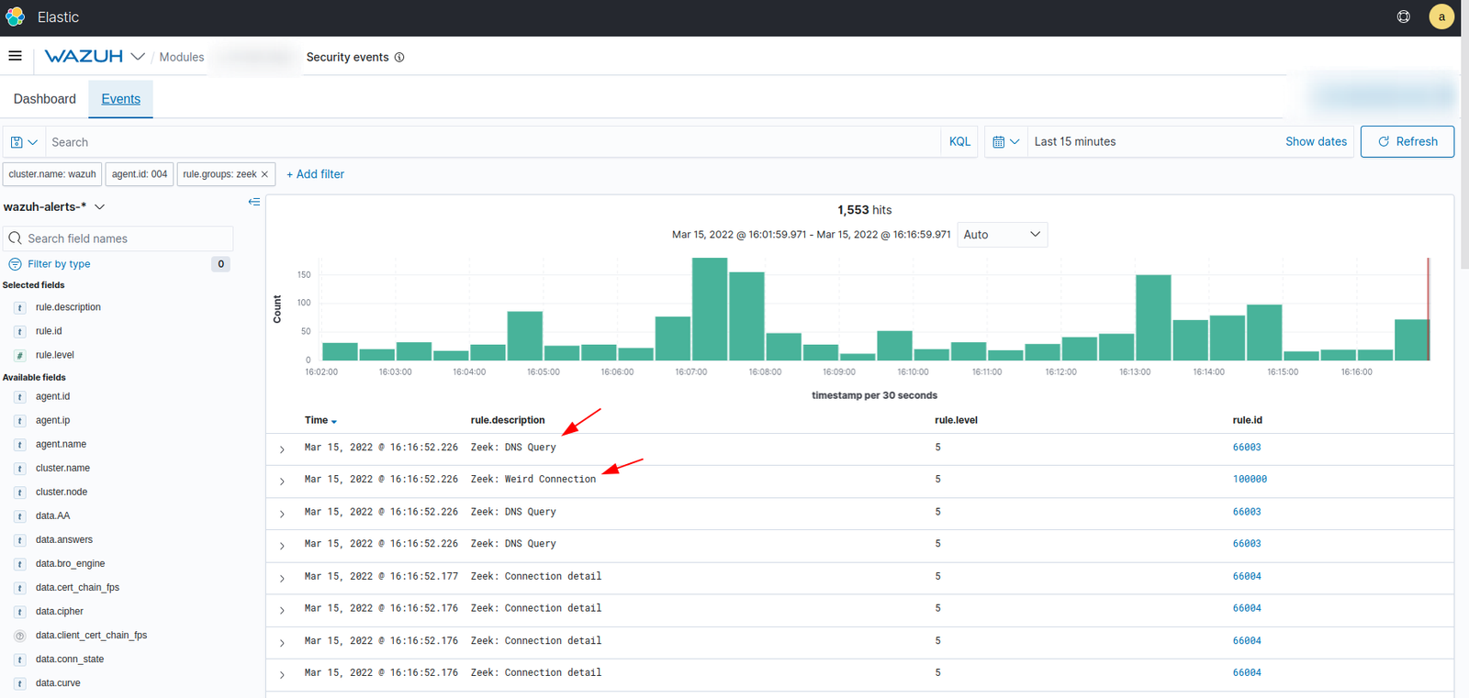
Task: Open the Modules breadcrumb
Action: tap(182, 57)
